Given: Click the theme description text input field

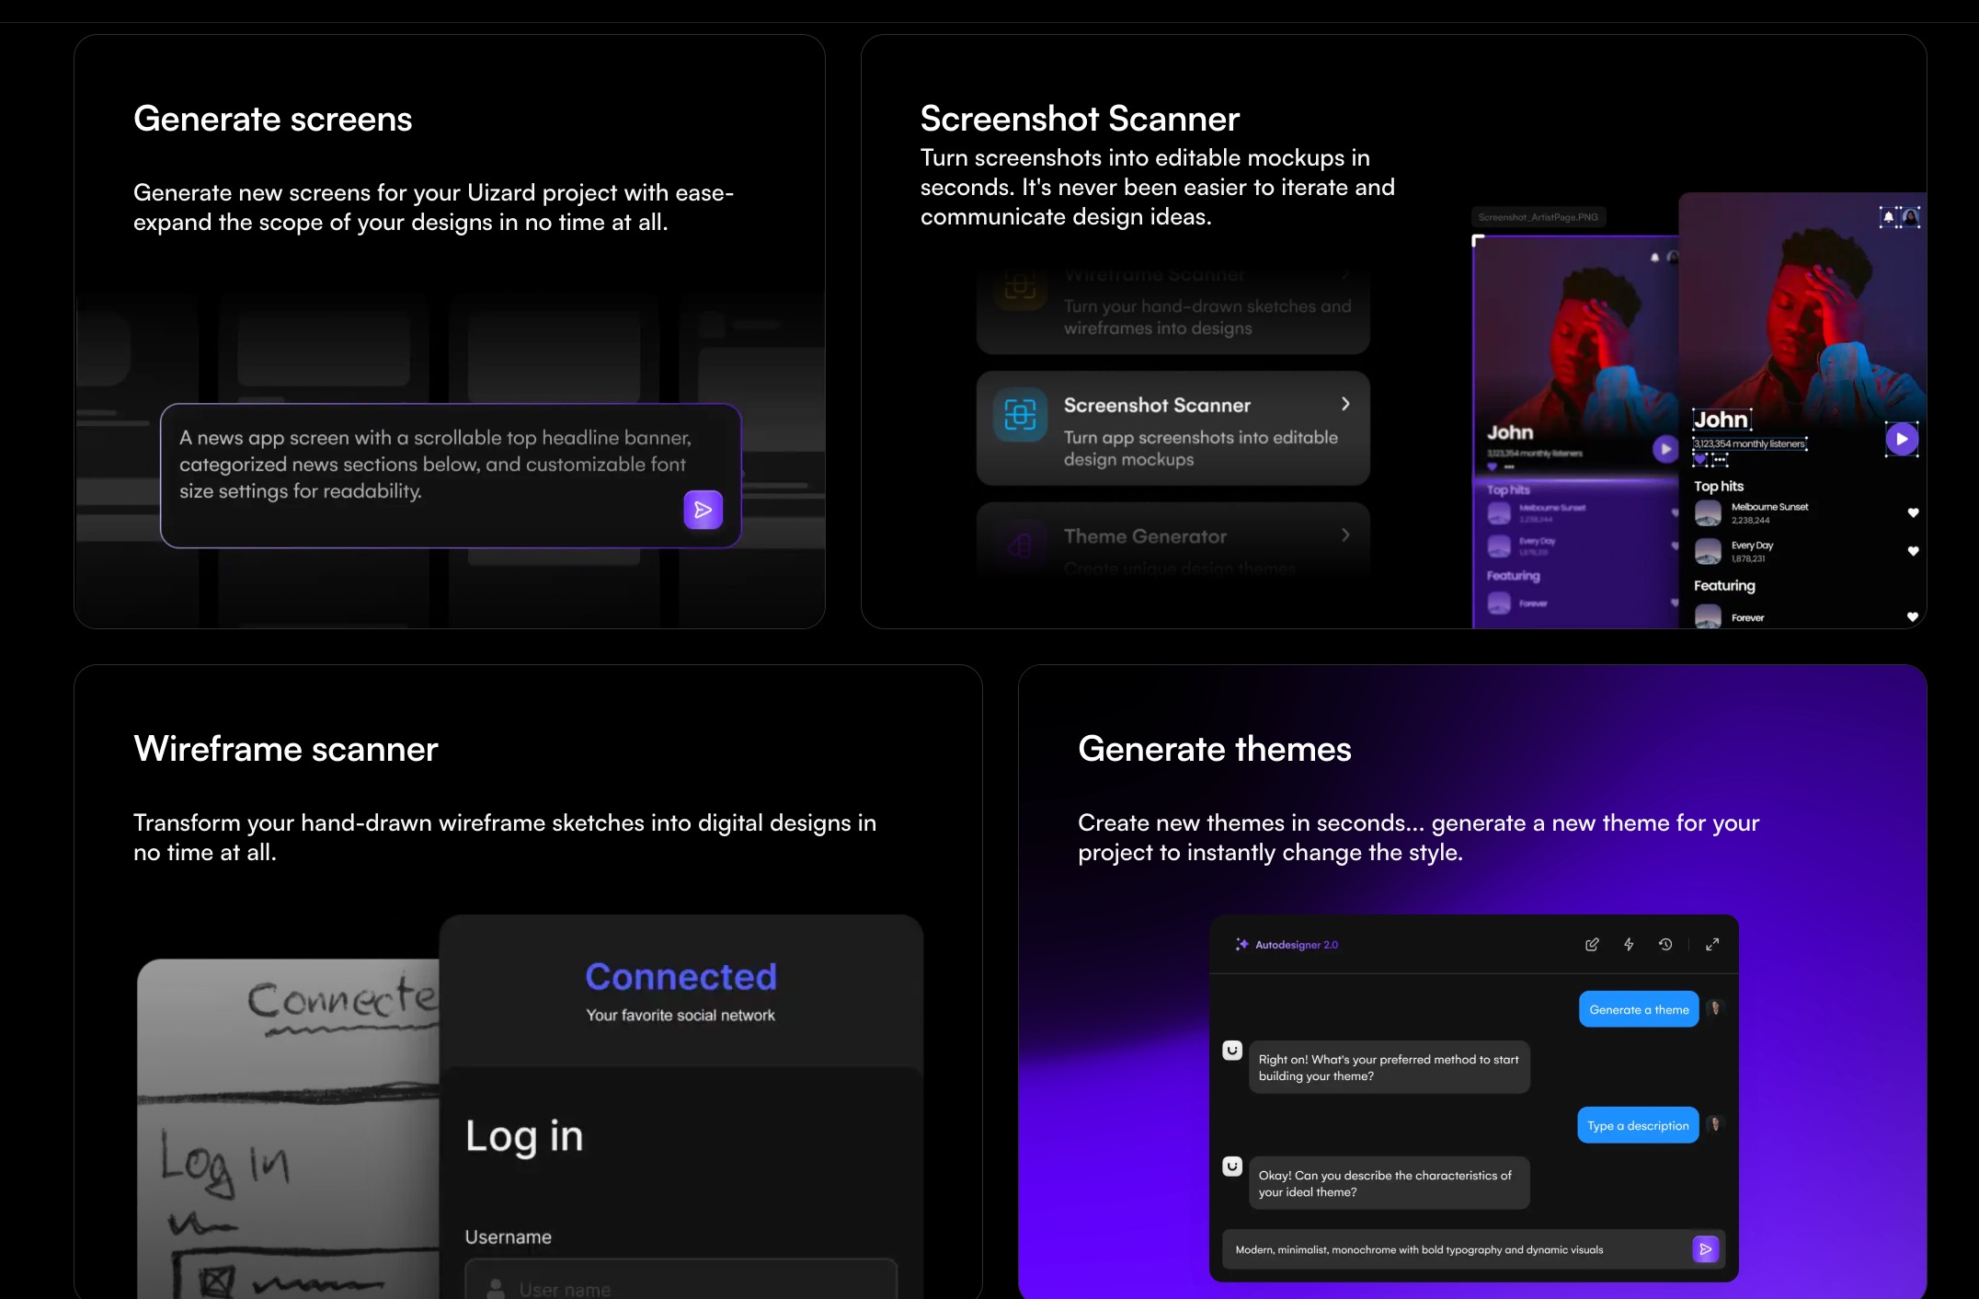Looking at the screenshot, I should [1453, 1249].
